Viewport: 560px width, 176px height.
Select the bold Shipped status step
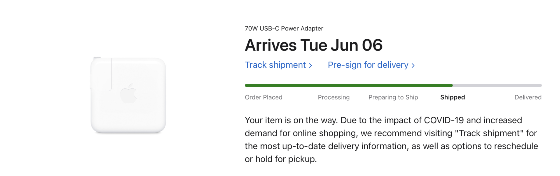(x=452, y=97)
